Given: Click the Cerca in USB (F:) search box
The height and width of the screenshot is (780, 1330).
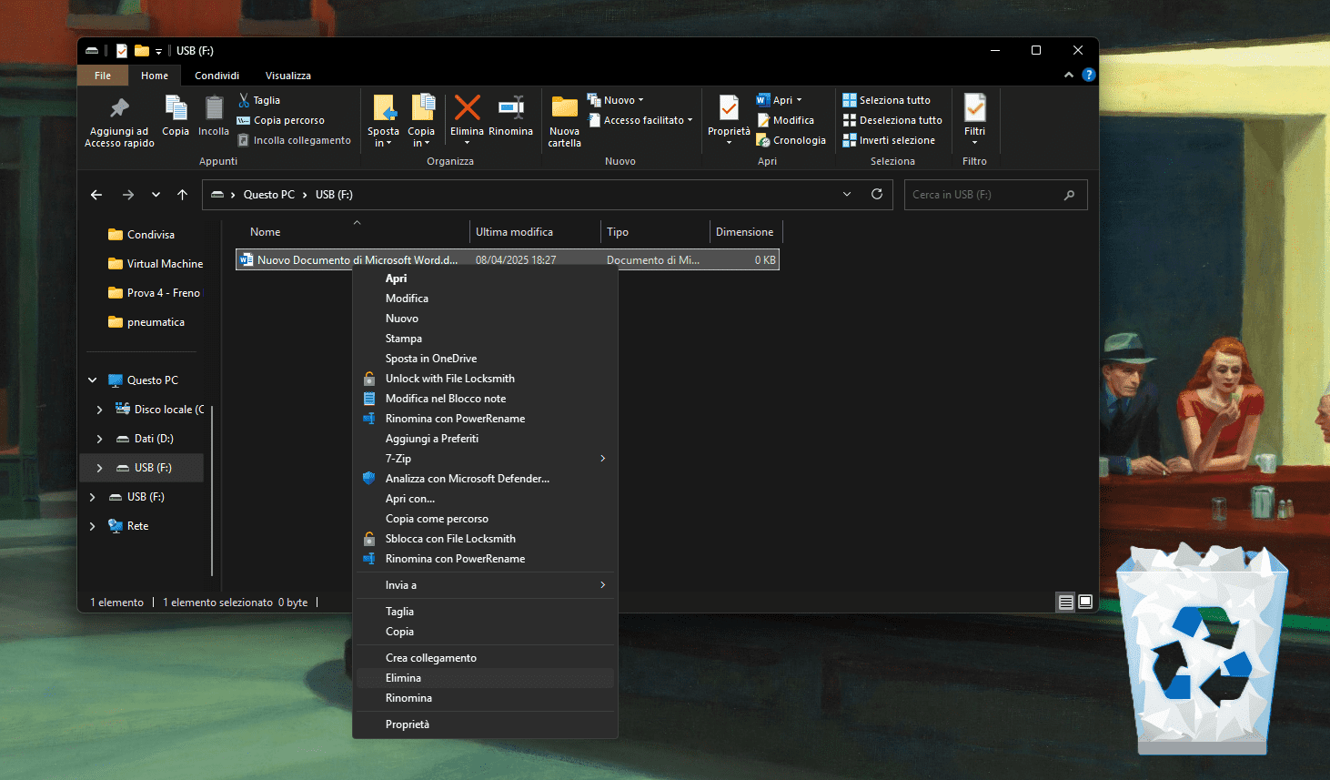Looking at the screenshot, I should coord(984,195).
